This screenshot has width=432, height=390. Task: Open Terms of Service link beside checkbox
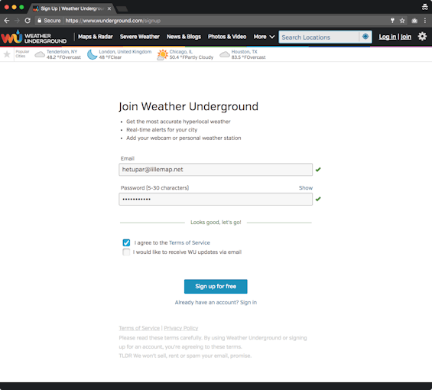pos(190,242)
